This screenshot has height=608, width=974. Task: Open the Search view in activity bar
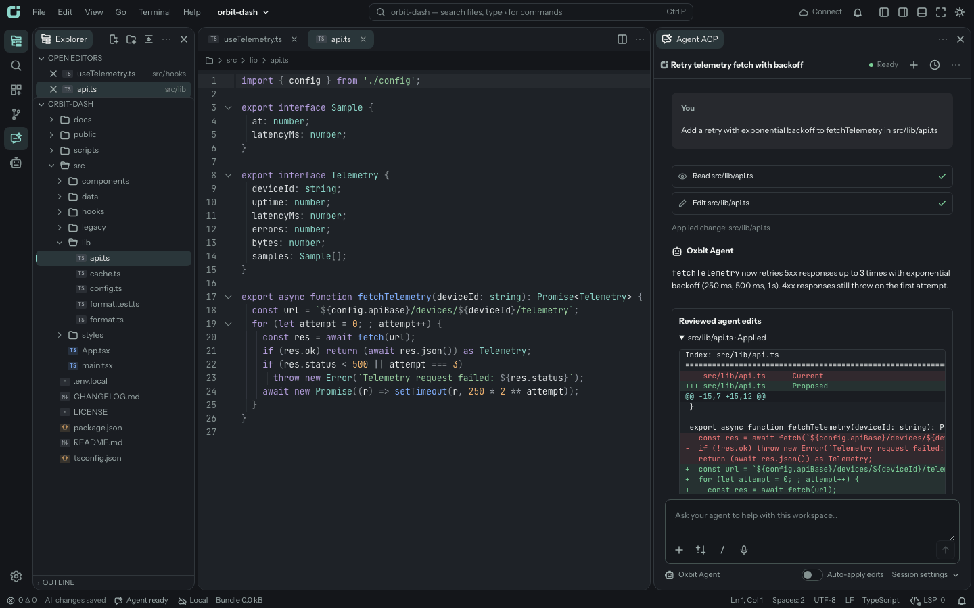click(16, 66)
